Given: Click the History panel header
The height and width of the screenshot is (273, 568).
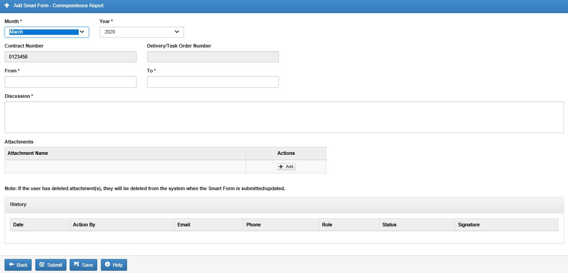Looking at the screenshot, I should 19,205.
